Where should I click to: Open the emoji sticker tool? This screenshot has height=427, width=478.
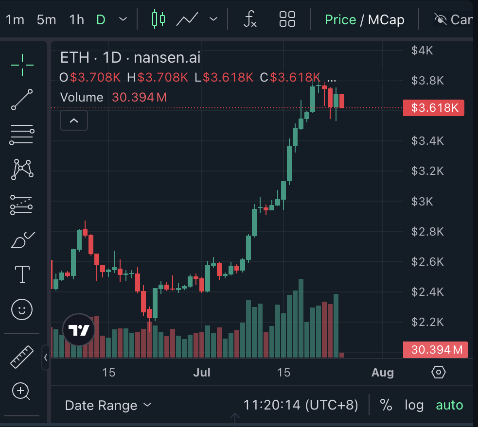point(21,309)
